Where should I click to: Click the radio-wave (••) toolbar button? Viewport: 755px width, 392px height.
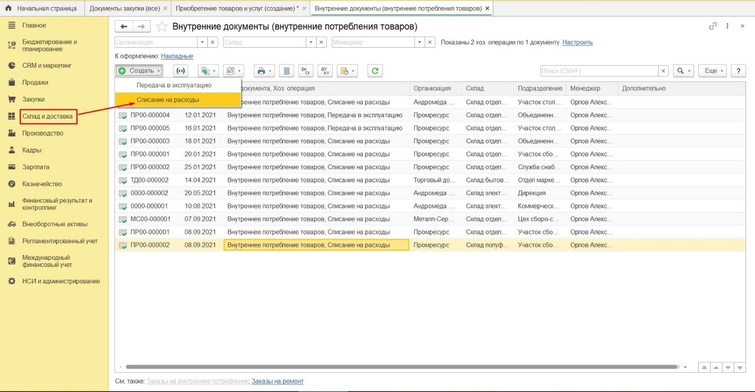pos(180,71)
